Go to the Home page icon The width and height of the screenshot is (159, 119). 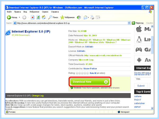[x=44, y=17]
